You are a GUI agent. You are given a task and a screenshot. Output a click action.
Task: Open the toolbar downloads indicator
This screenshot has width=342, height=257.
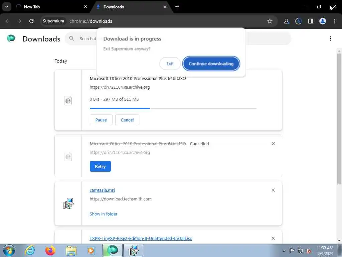[298, 21]
